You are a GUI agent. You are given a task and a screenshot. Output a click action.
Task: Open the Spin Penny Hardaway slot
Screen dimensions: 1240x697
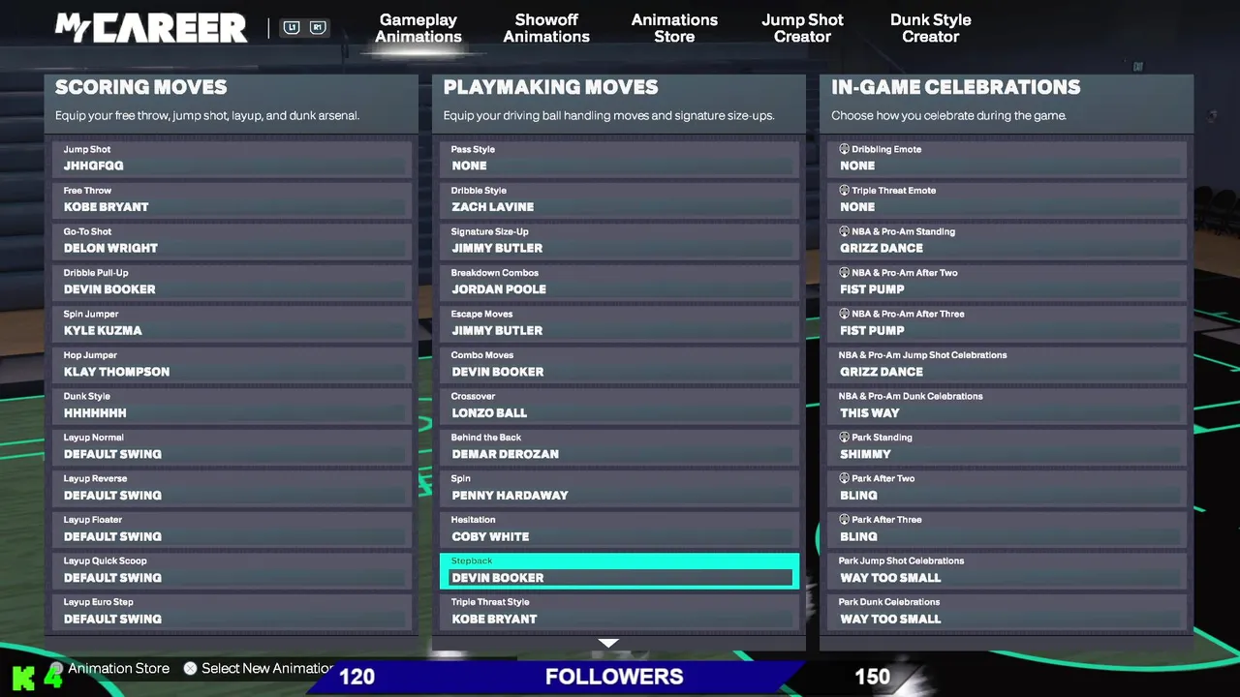tap(620, 488)
